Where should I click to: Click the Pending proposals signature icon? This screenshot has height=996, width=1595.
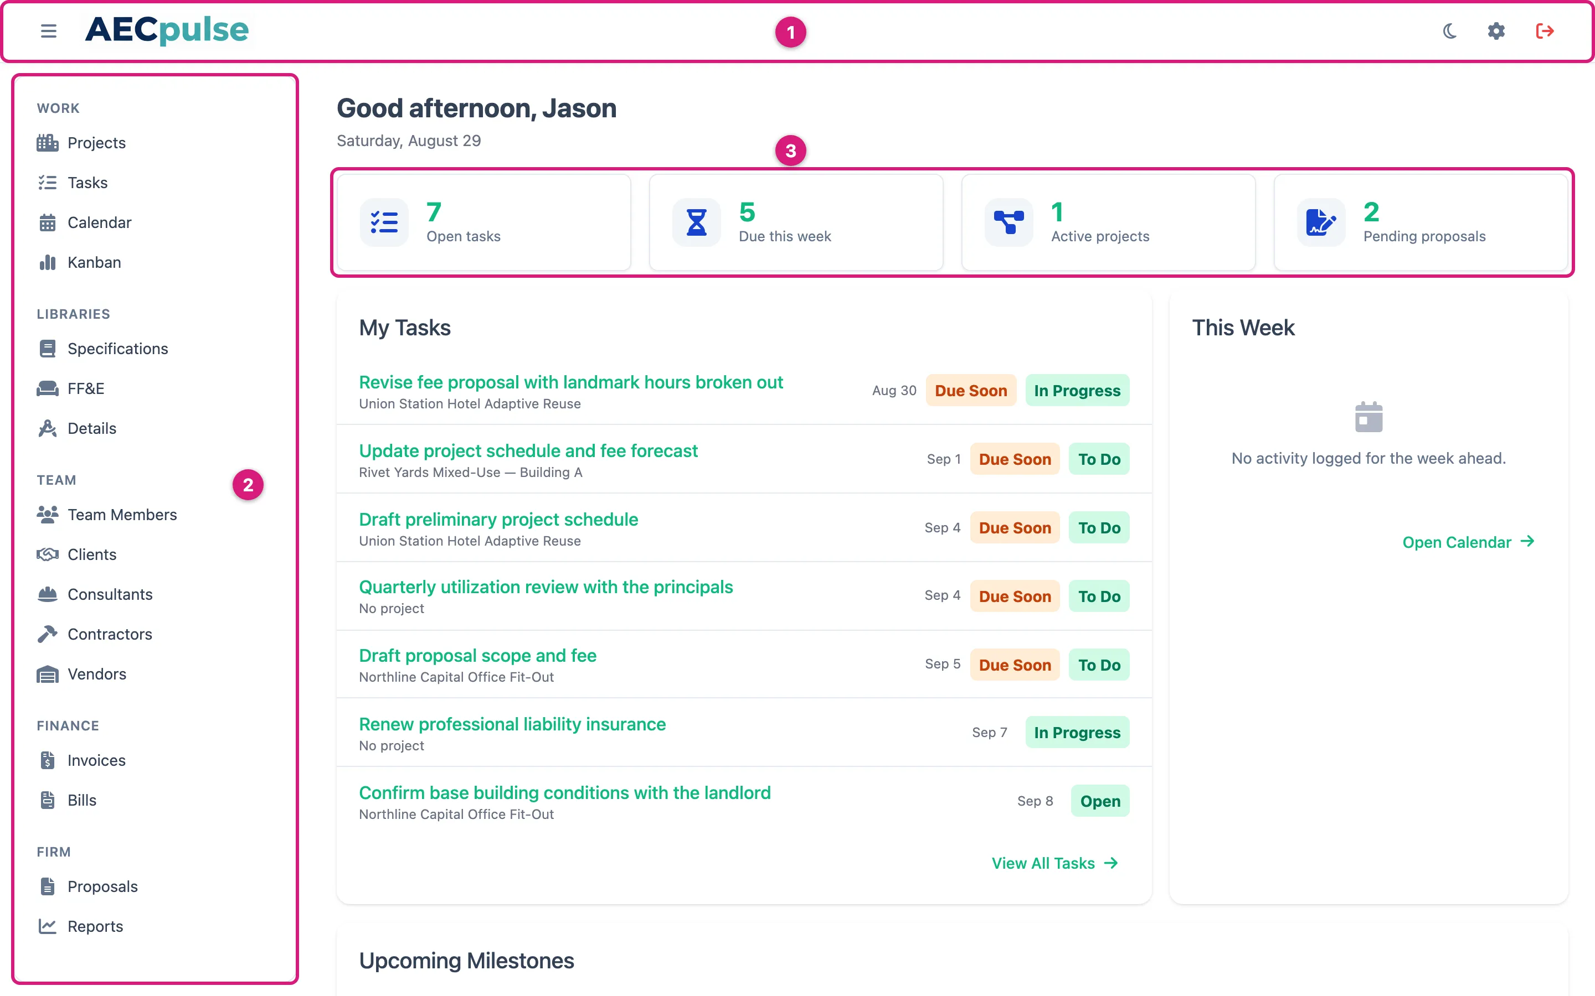pyautogui.click(x=1321, y=222)
